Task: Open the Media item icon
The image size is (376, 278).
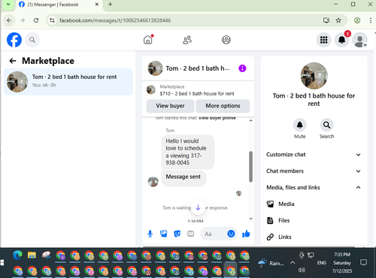Action: [x=270, y=204]
